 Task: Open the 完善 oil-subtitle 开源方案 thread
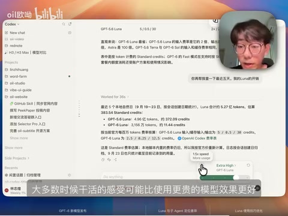pyautogui.click(x=30, y=131)
